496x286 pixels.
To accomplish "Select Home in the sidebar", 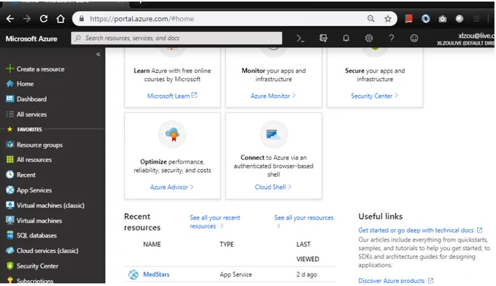I will tap(25, 84).
